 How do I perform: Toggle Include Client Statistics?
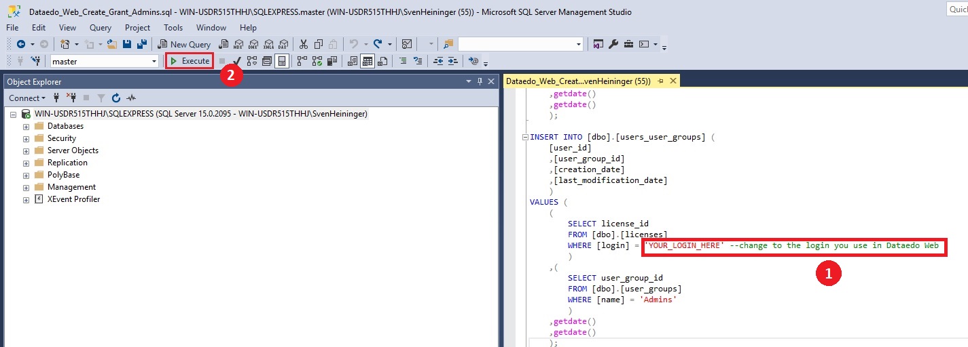point(332,61)
